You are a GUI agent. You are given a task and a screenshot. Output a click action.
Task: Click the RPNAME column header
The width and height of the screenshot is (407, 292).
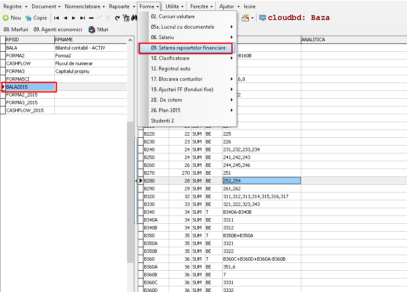point(90,40)
